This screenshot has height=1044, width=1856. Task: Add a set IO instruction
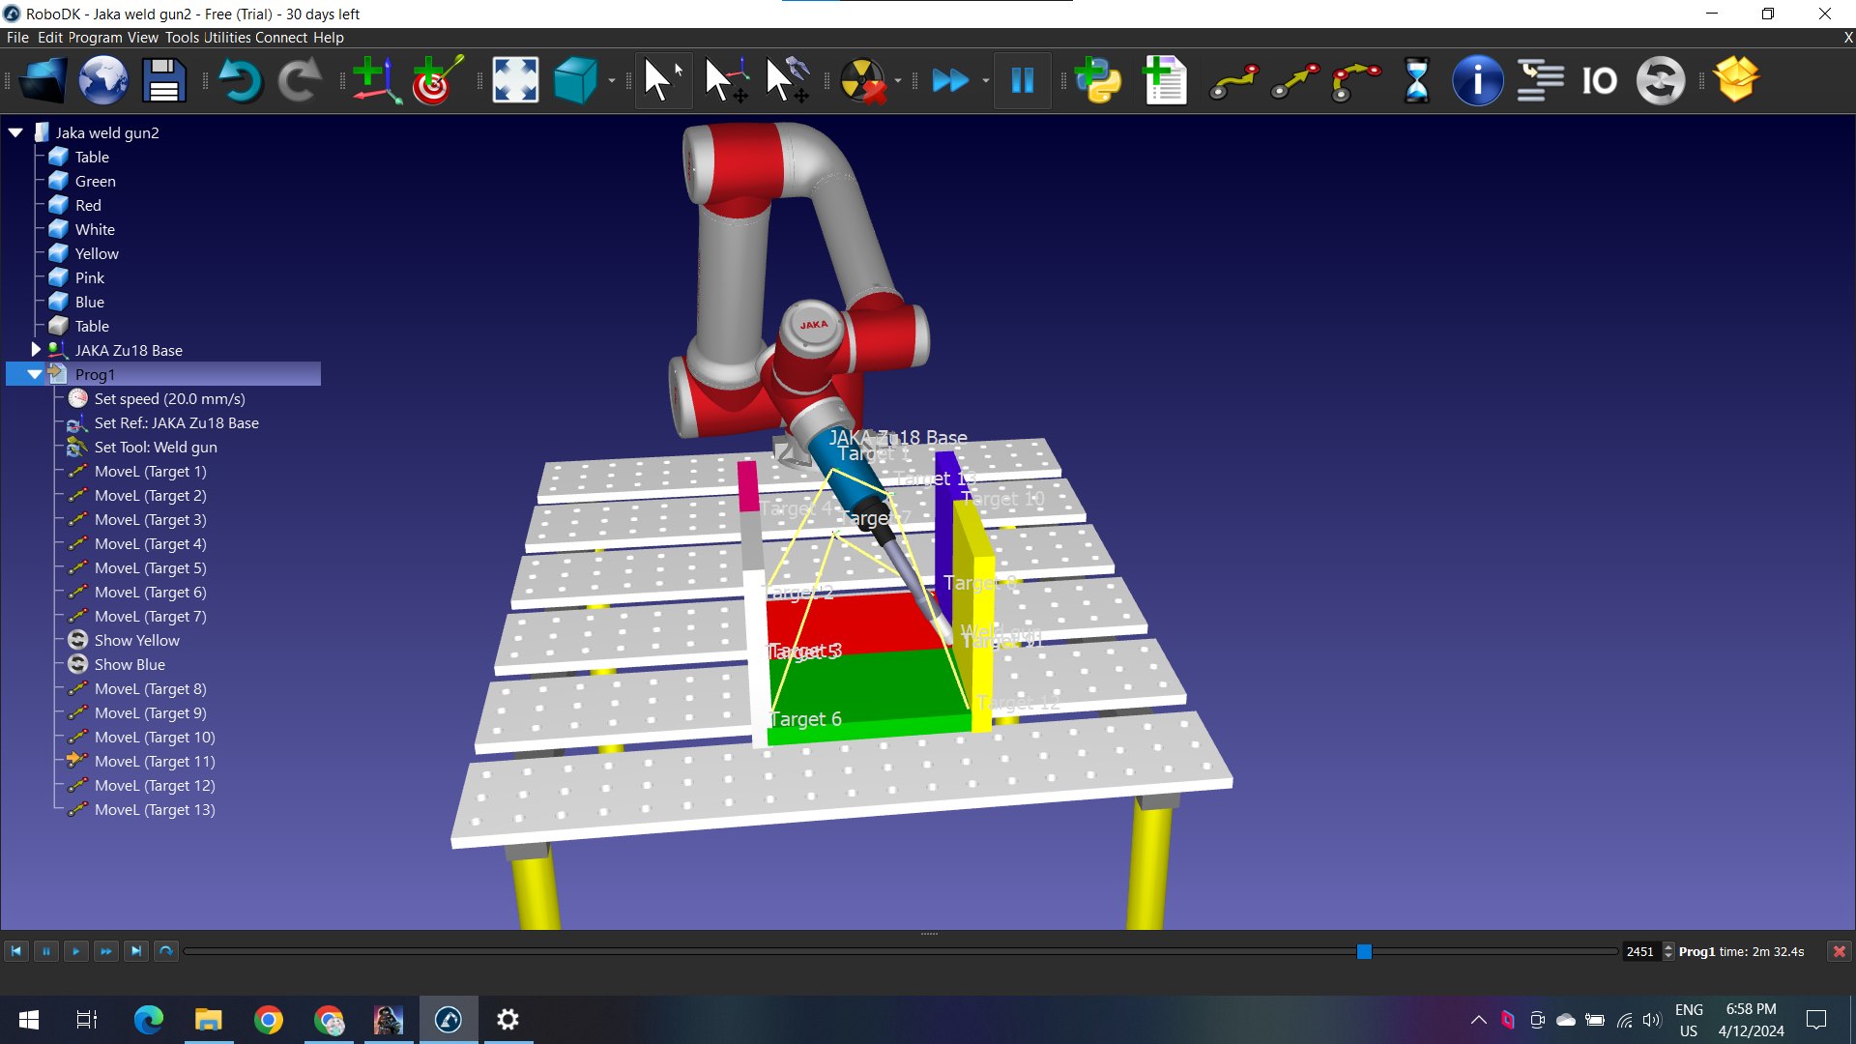click(x=1600, y=80)
